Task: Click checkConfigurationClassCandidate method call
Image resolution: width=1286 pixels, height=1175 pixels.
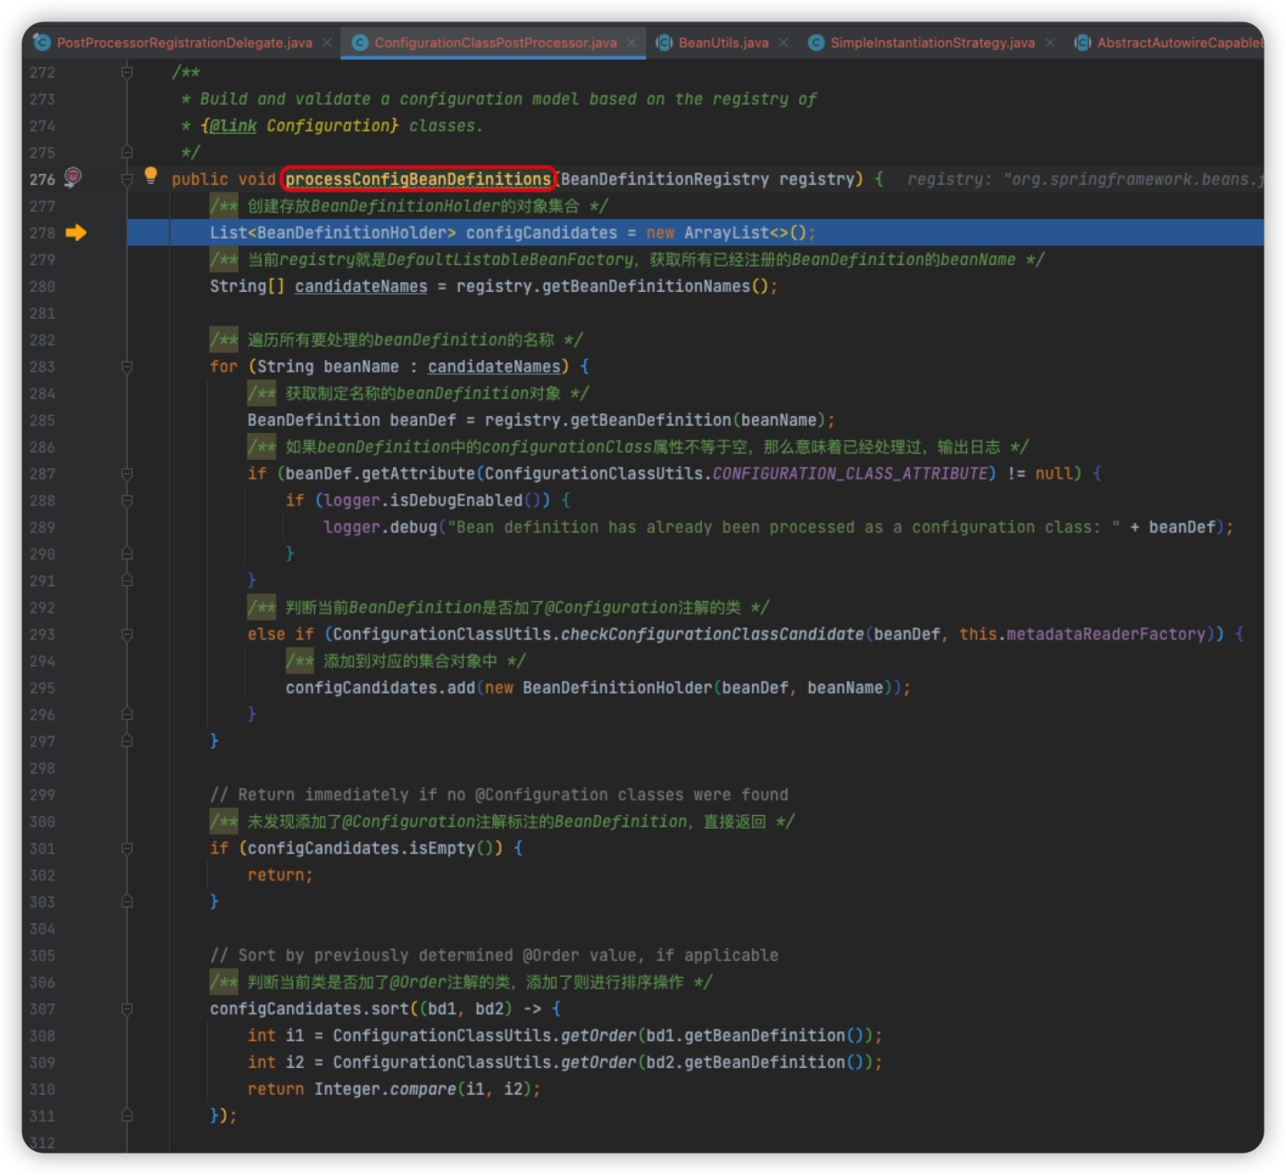Action: (712, 635)
